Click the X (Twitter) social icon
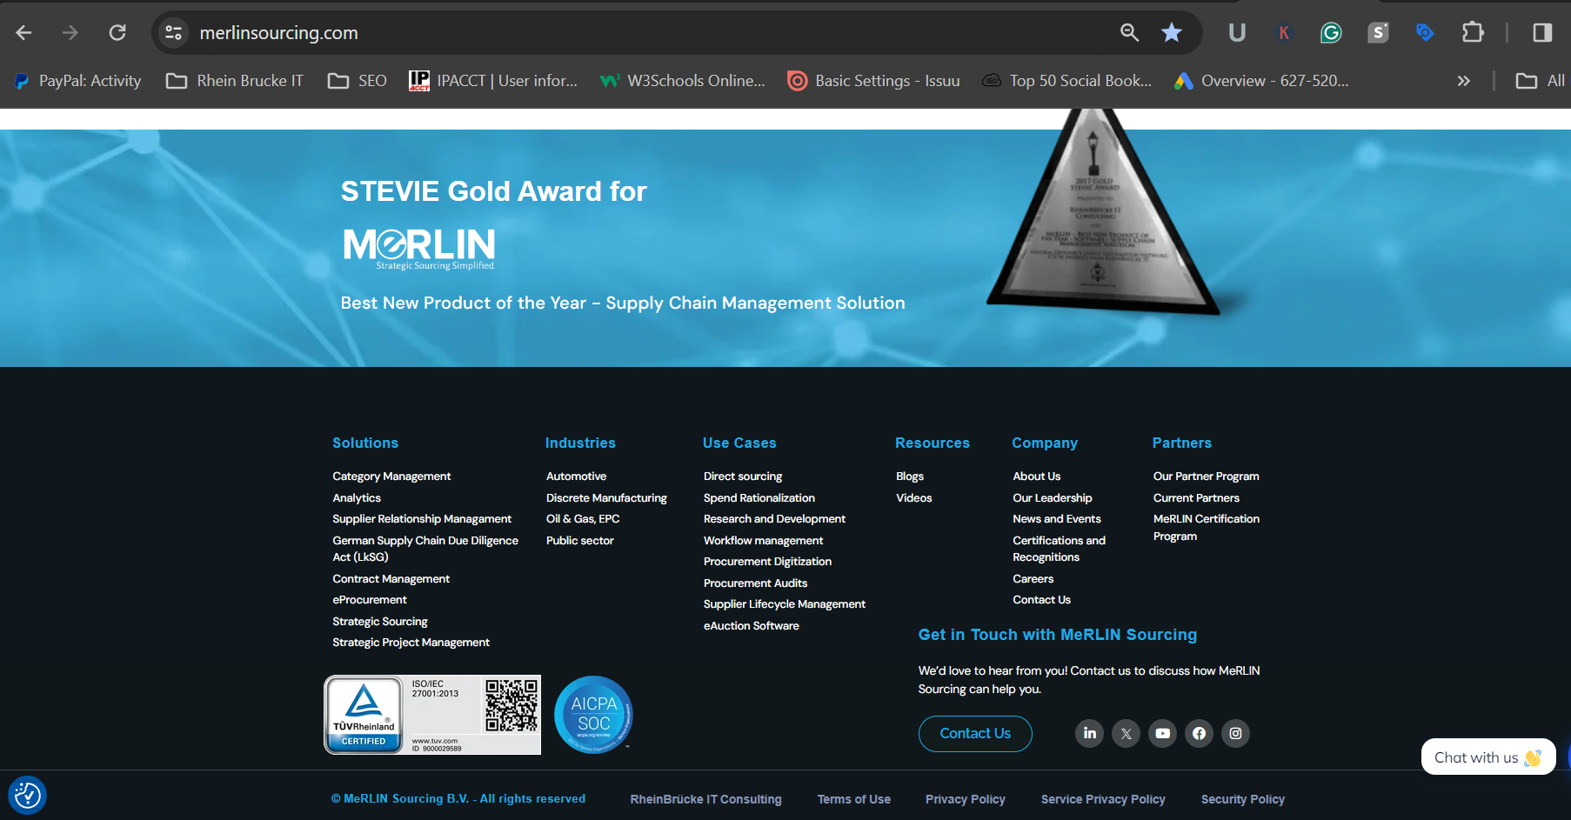 tap(1126, 733)
